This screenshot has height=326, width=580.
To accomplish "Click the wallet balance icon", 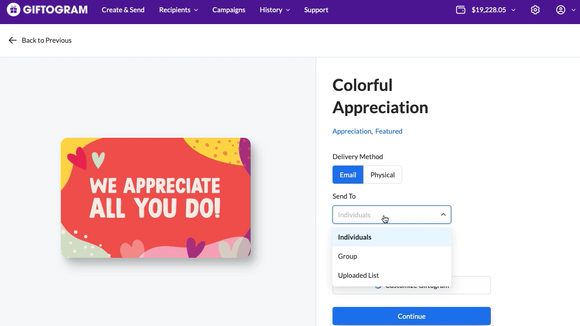I will (460, 10).
